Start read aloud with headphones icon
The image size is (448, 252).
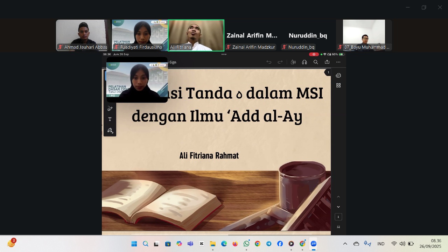[304, 62]
